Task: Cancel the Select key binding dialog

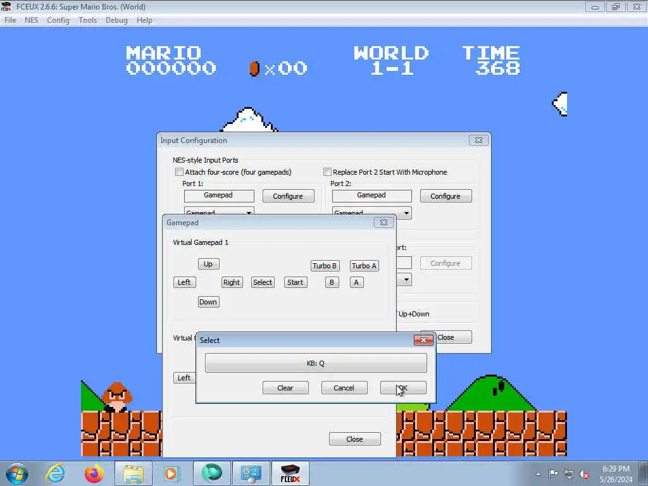Action: pos(344,388)
